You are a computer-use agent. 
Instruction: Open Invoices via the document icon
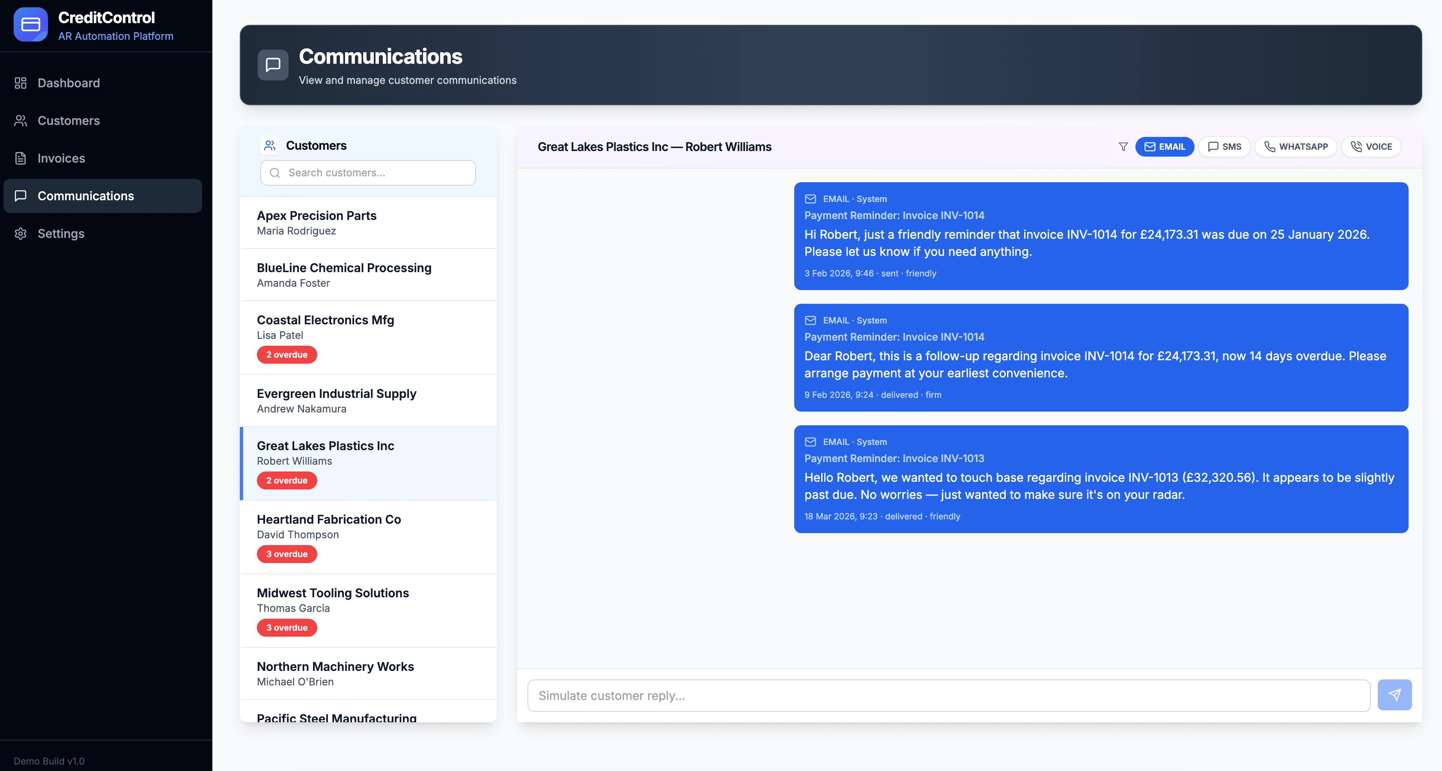(x=20, y=158)
